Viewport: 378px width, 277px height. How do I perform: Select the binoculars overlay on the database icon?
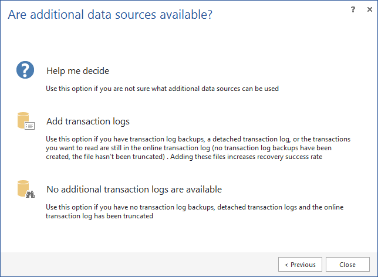tap(30, 194)
